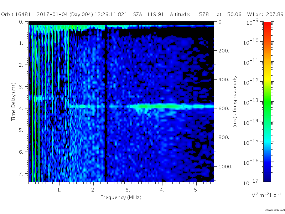285x214 pixels.
Task: Click the 1000. apparent range tick label
Action: pos(226,167)
